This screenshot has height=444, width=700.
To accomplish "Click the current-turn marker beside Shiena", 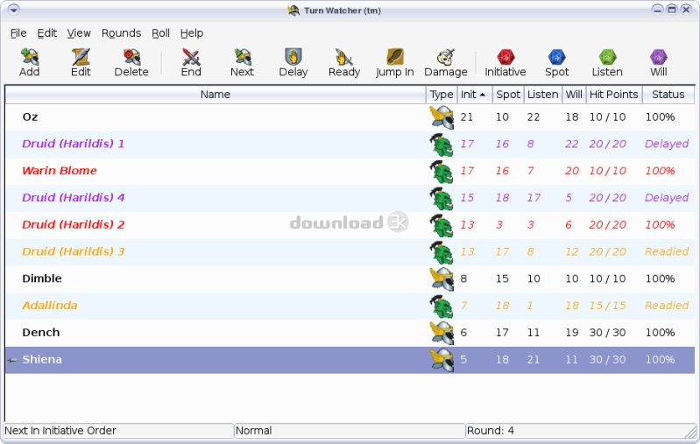I will (12, 360).
